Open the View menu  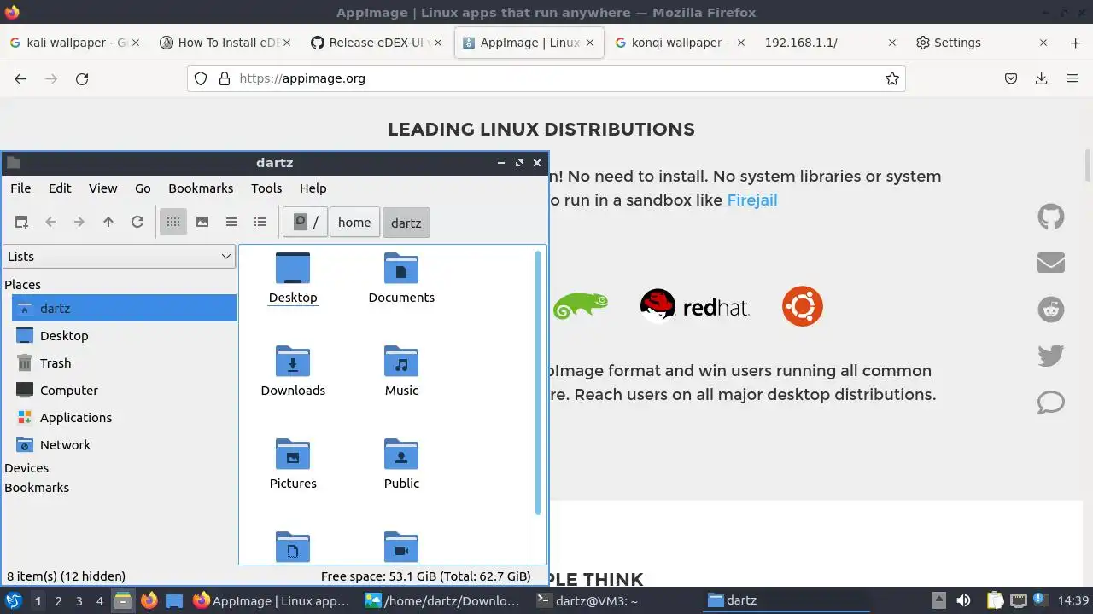tap(103, 188)
